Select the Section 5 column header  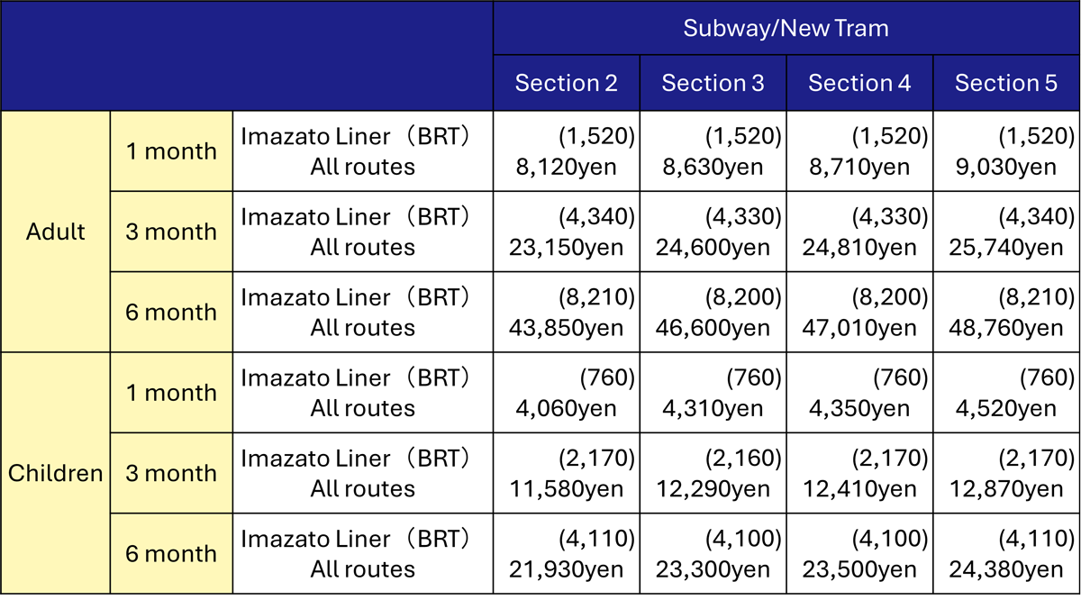tap(1006, 83)
